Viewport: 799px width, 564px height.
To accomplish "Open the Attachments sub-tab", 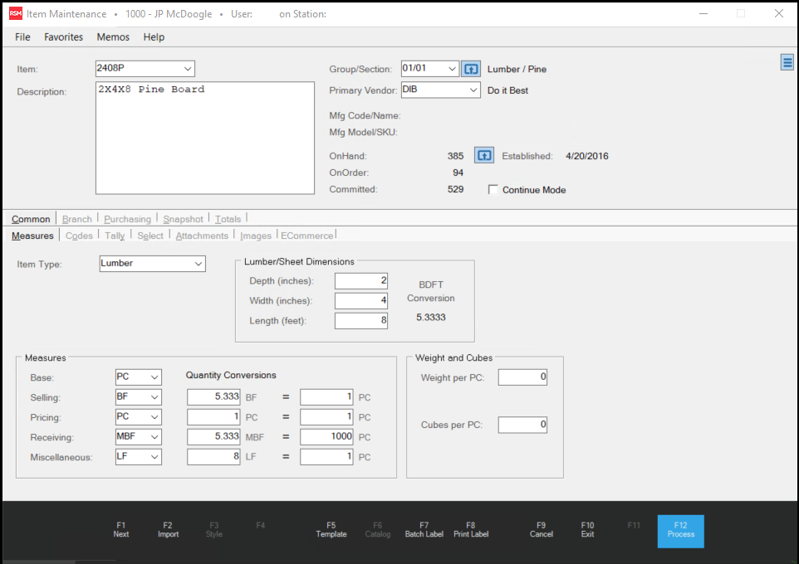I will pyautogui.click(x=202, y=236).
